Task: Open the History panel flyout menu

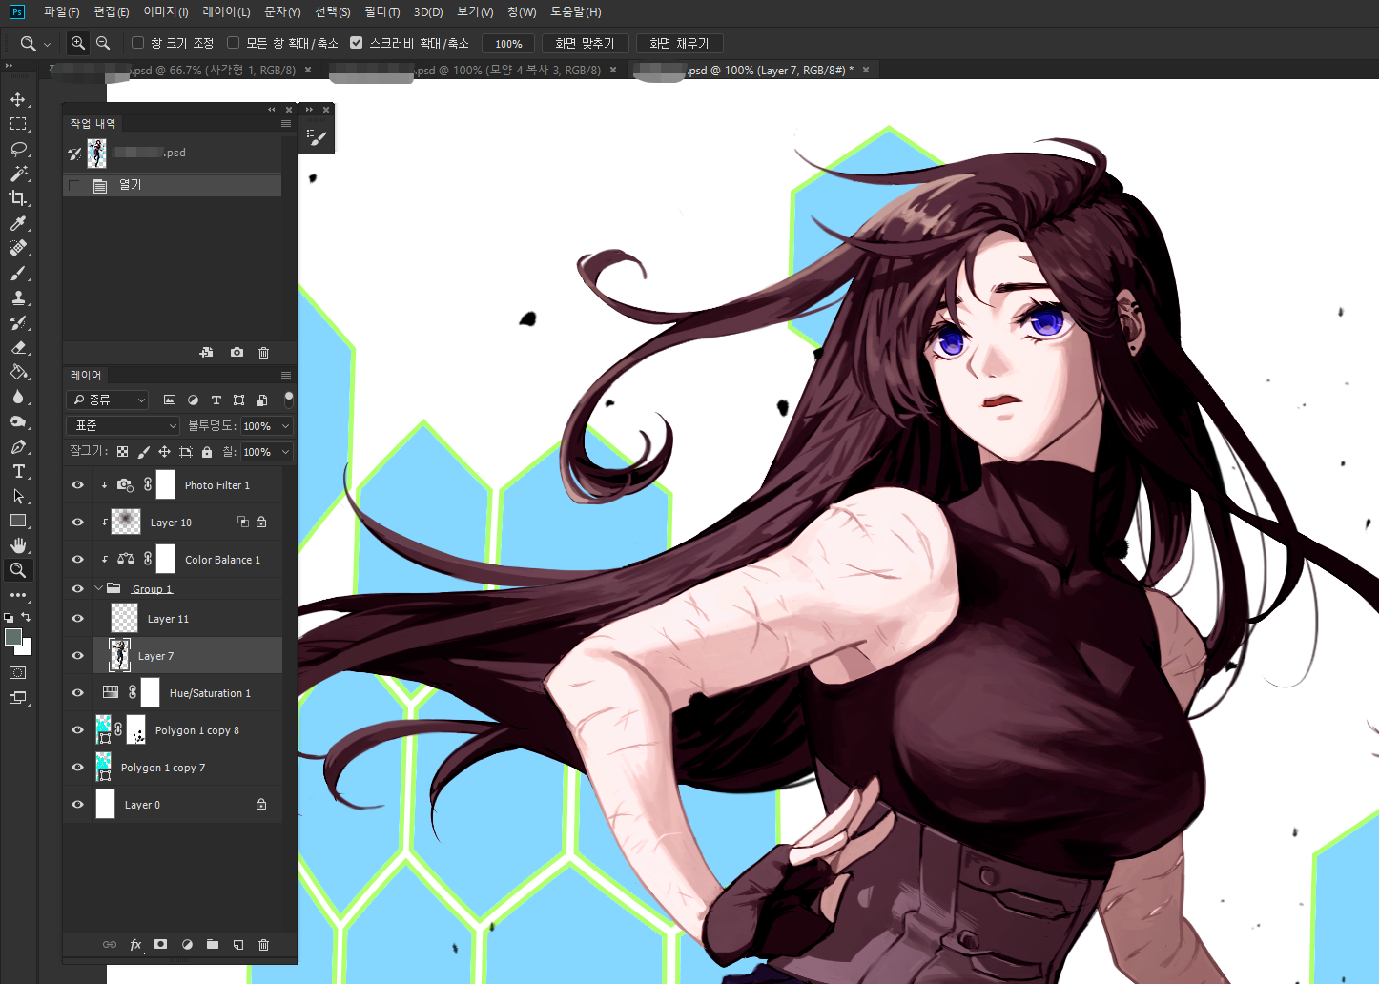Action: (285, 123)
